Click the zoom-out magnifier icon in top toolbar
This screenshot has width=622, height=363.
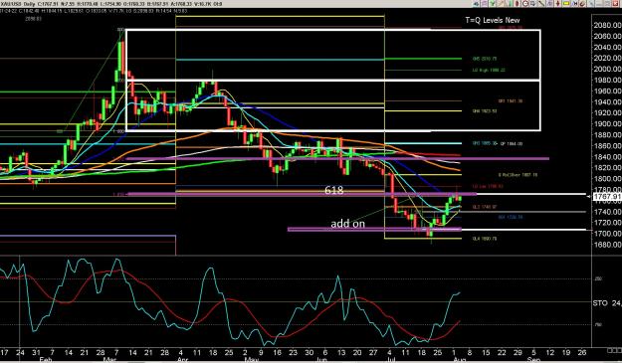tap(525, 4)
